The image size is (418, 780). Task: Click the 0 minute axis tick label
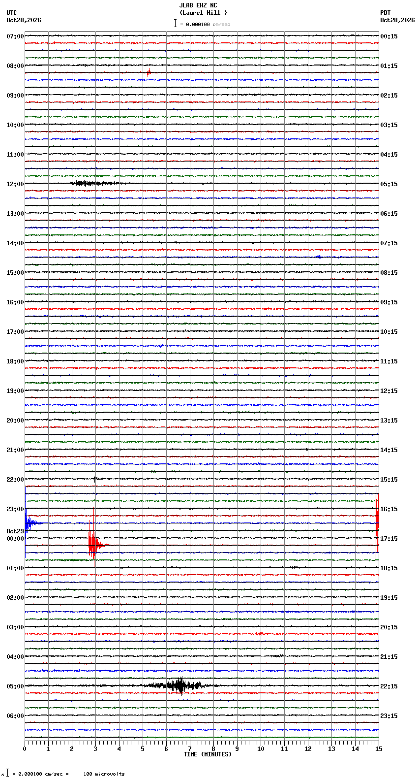(x=25, y=749)
